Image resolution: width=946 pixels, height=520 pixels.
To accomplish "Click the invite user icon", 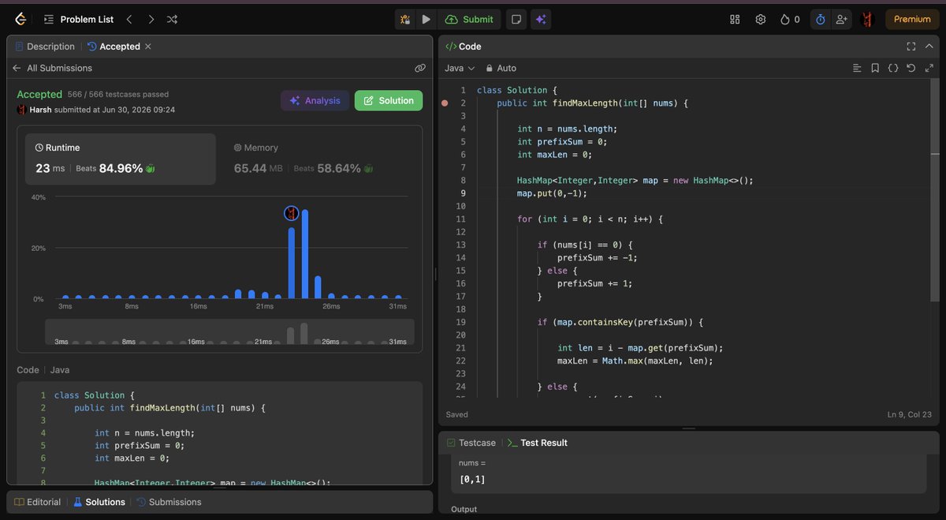I will point(842,19).
